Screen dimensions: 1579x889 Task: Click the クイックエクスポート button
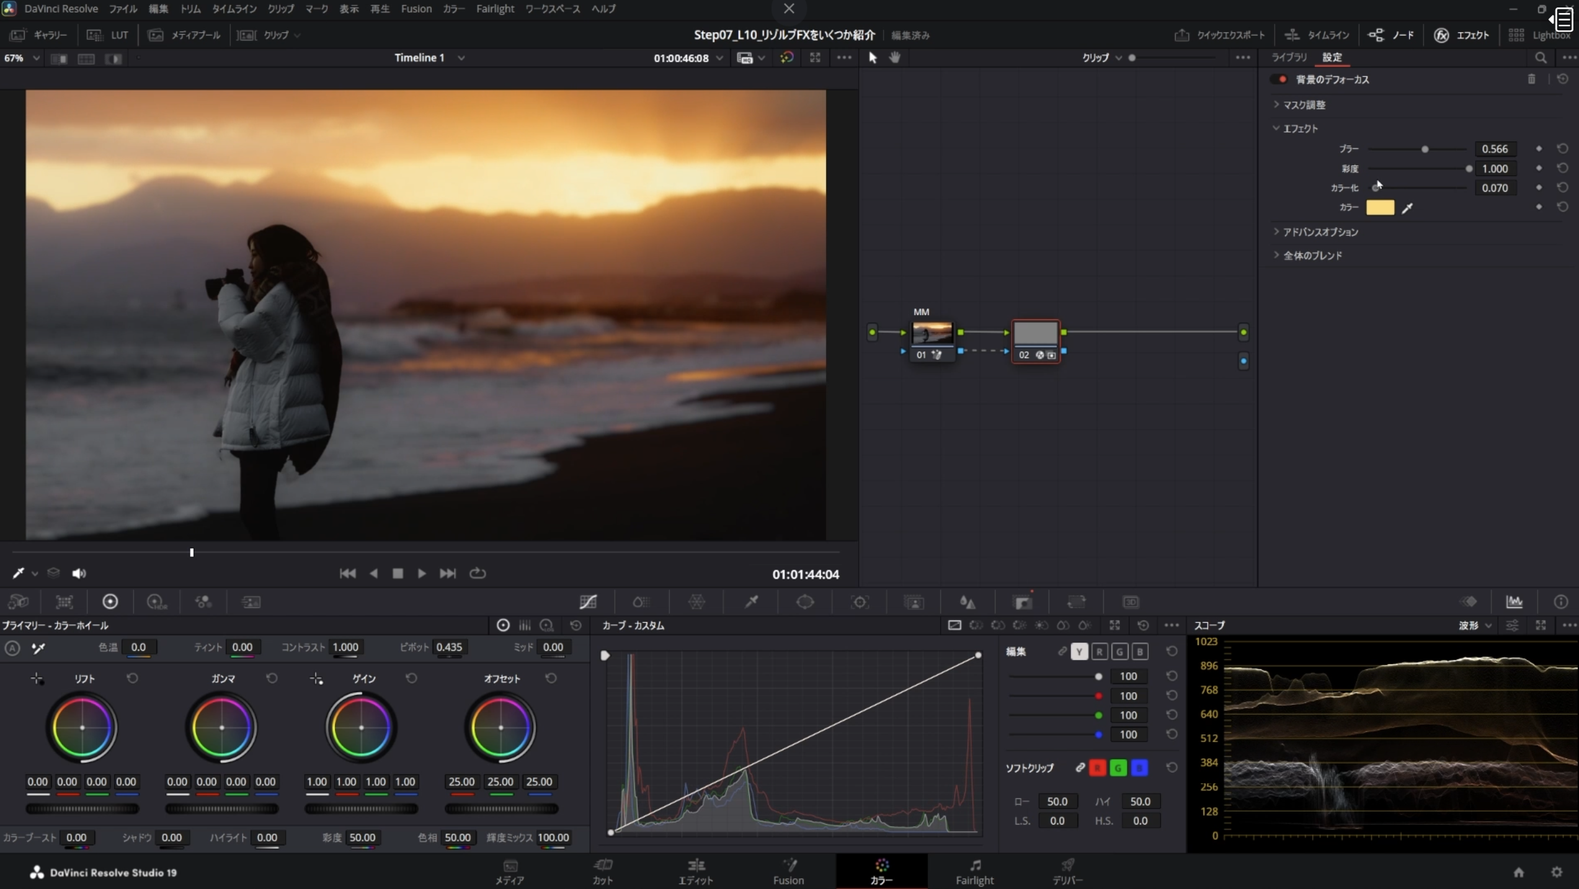tap(1219, 35)
